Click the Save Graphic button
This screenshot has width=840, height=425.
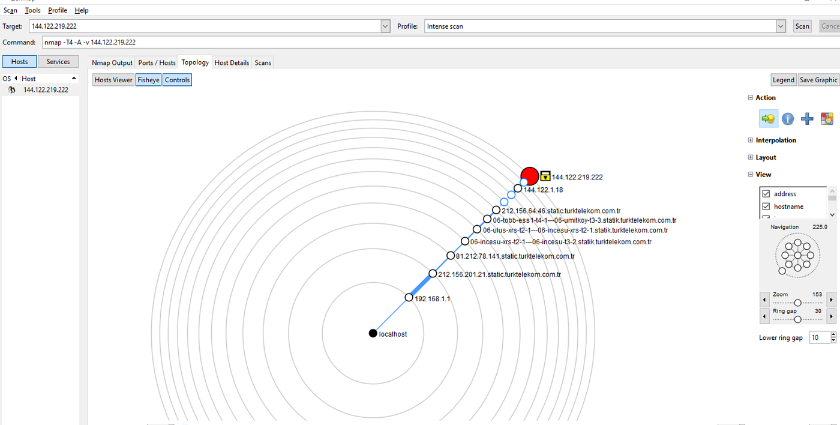(x=818, y=80)
